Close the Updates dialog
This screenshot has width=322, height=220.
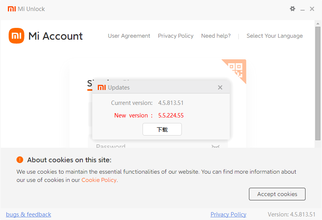click(x=220, y=88)
